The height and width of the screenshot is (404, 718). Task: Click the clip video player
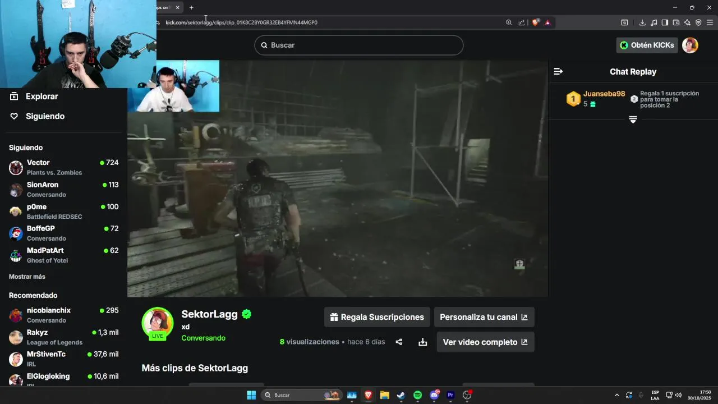pyautogui.click(x=337, y=178)
